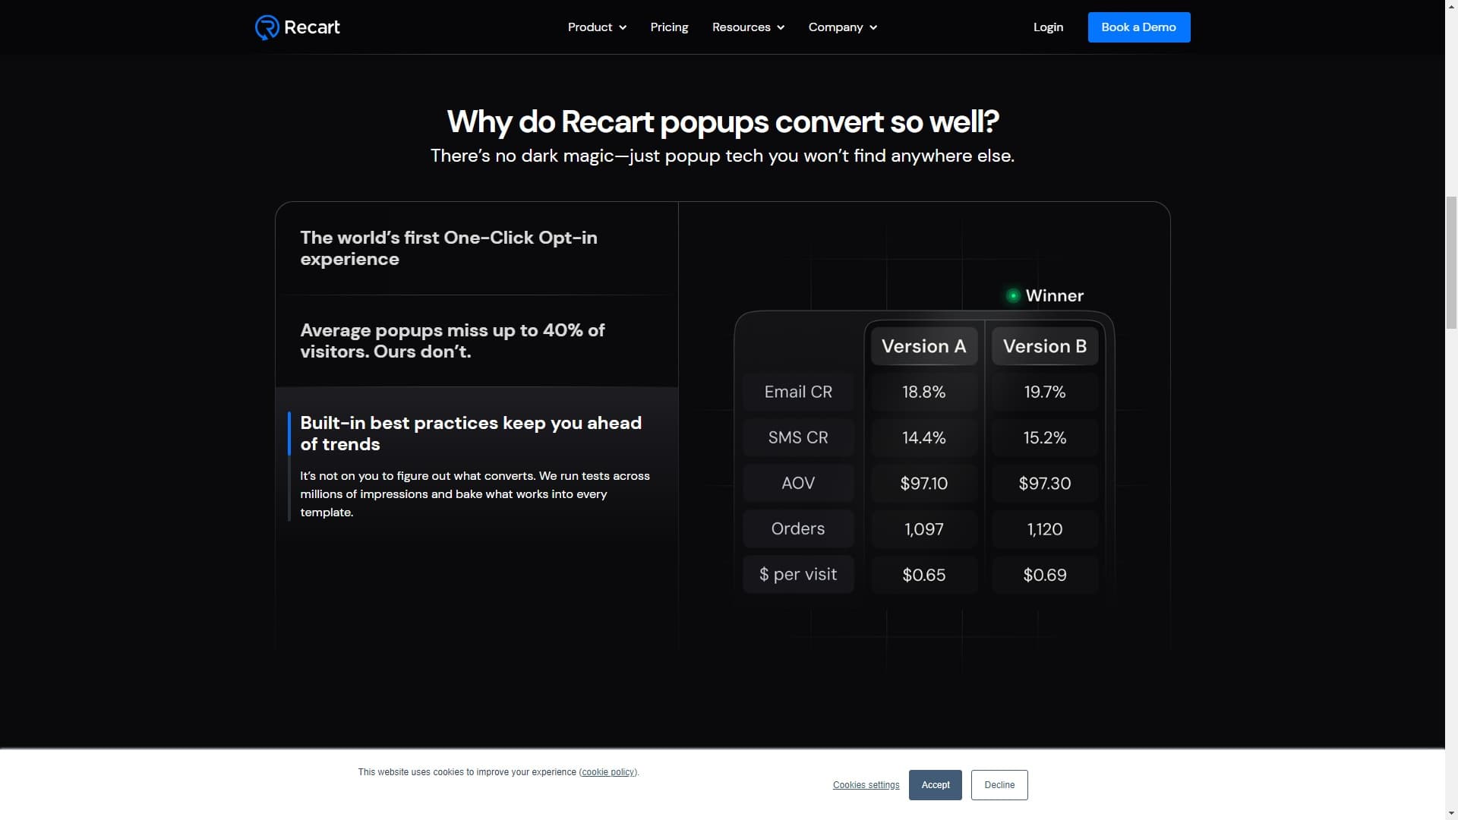
Task: Click the $97.10 AOV value
Action: click(923, 483)
